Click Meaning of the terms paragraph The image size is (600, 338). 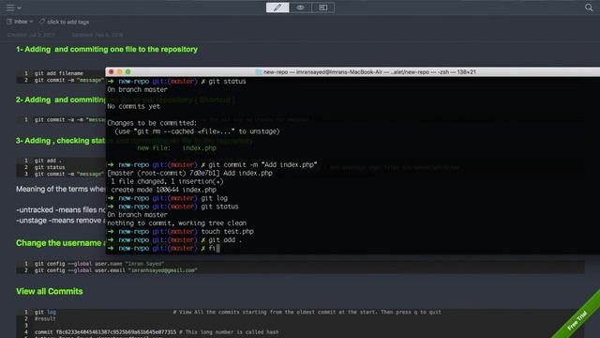click(x=60, y=189)
